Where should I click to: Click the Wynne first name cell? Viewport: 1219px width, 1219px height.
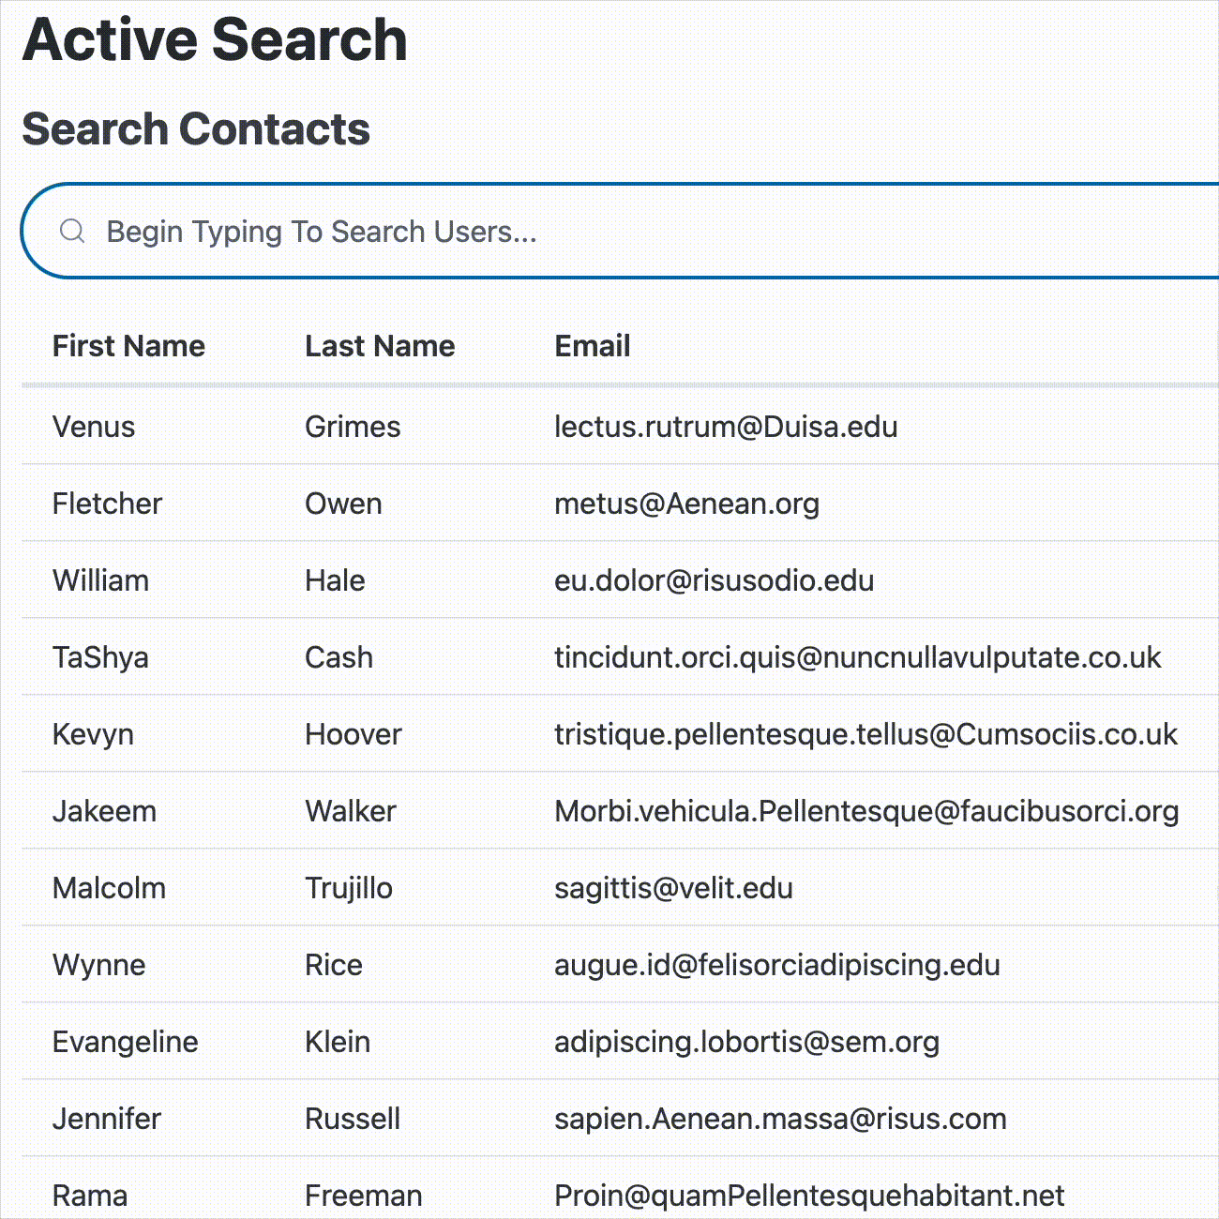point(98,965)
